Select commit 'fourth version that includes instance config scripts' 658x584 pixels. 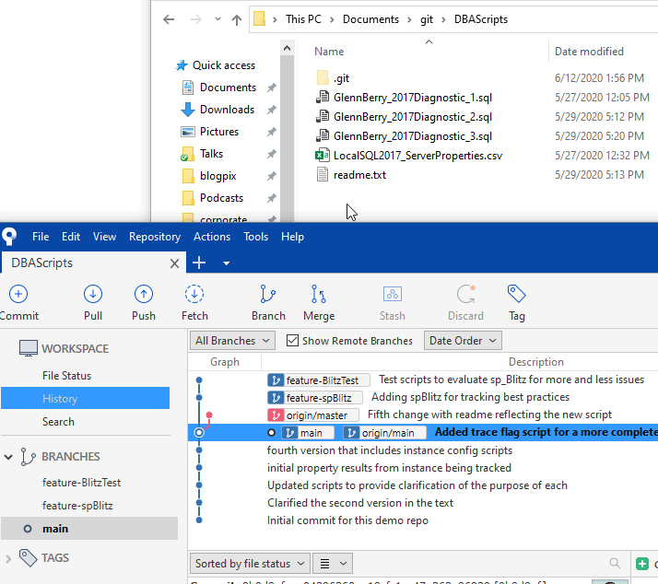coord(390,450)
